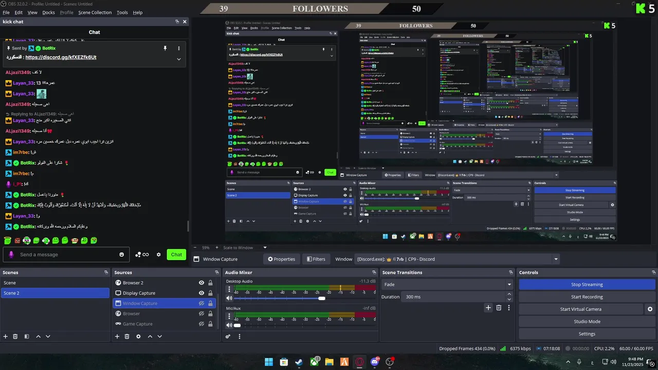The width and height of the screenshot is (658, 370).
Task: Float the kick chat dock
Action: [177, 22]
